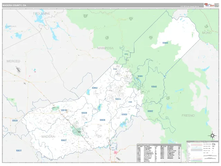Click the CHOWCHILLA row in ZIP index
The height and width of the screenshot is (166, 221).
[x=147, y=152]
